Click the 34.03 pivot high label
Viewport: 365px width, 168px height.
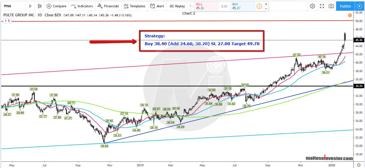245,85
